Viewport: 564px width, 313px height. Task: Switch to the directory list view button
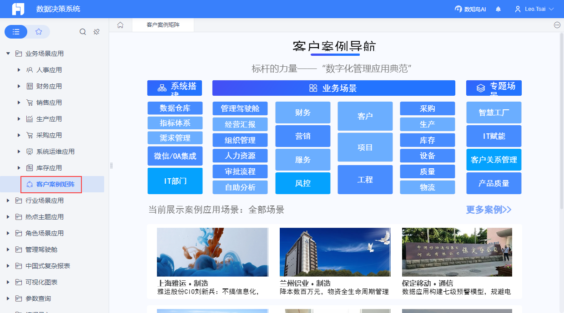[16, 32]
